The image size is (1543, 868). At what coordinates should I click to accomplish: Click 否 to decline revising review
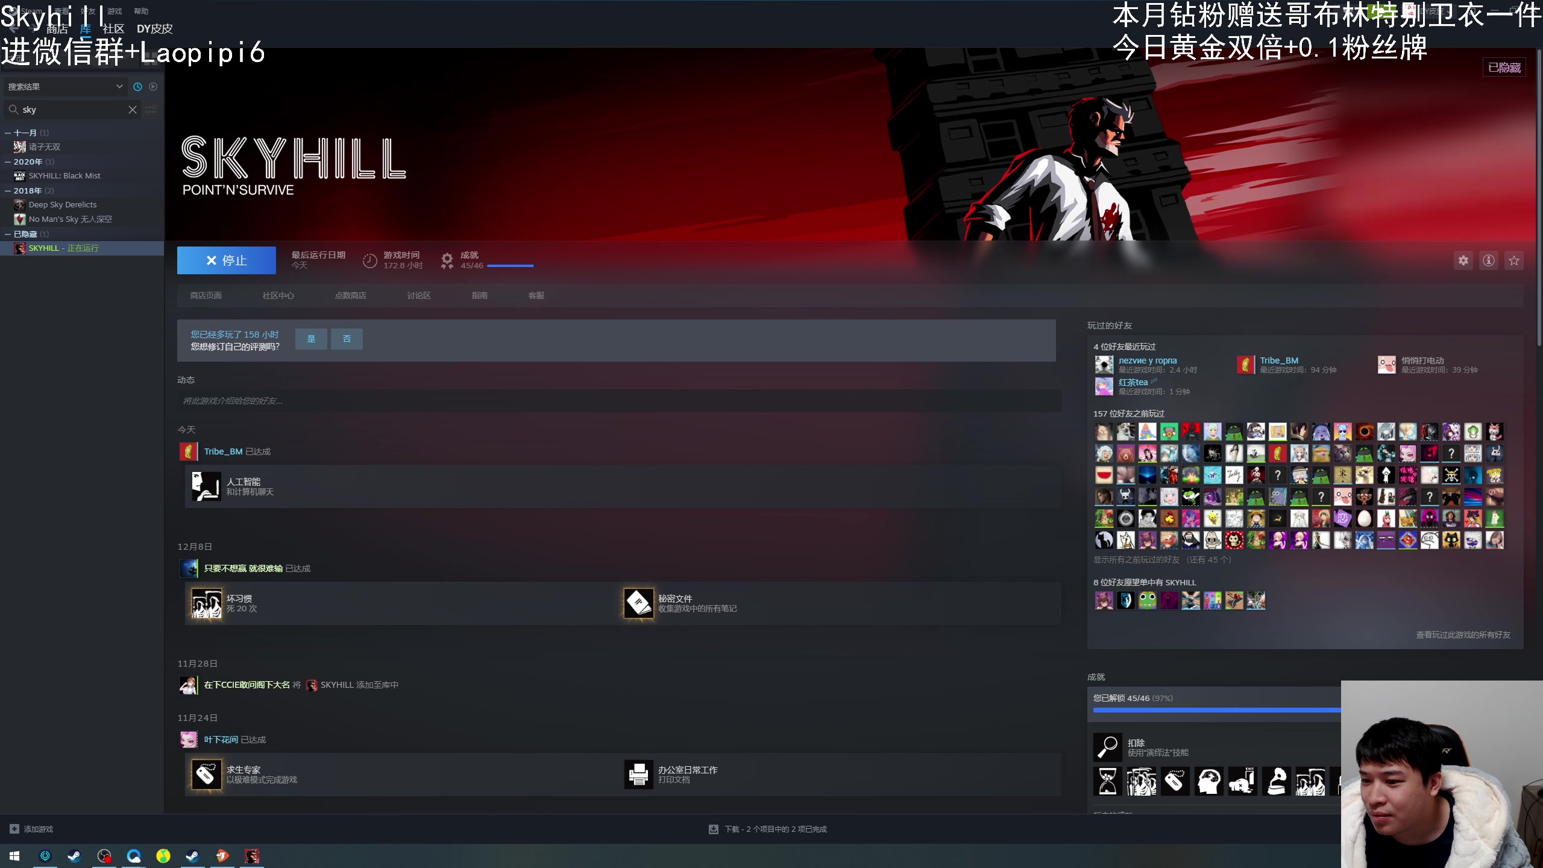(347, 339)
